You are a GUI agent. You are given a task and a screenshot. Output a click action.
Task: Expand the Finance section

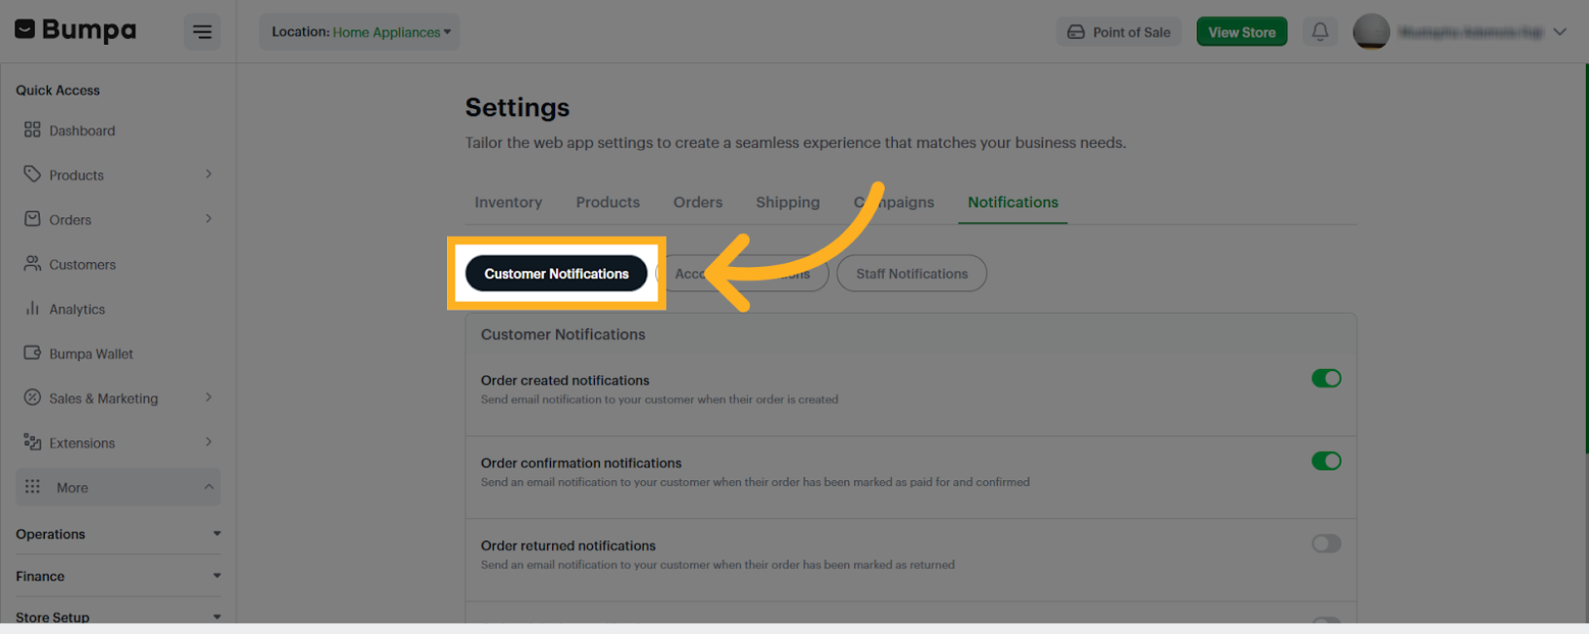click(118, 577)
